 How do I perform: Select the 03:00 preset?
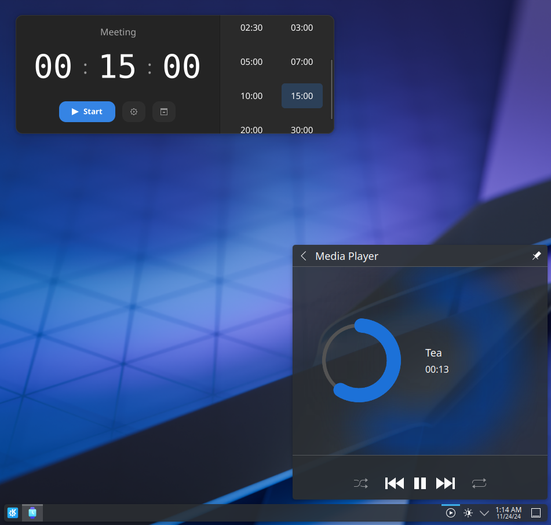pyautogui.click(x=302, y=28)
